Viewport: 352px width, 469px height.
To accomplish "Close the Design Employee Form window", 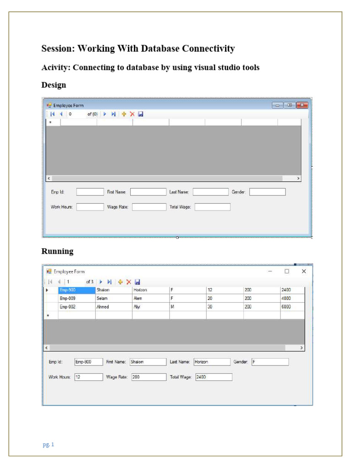I will (x=302, y=105).
